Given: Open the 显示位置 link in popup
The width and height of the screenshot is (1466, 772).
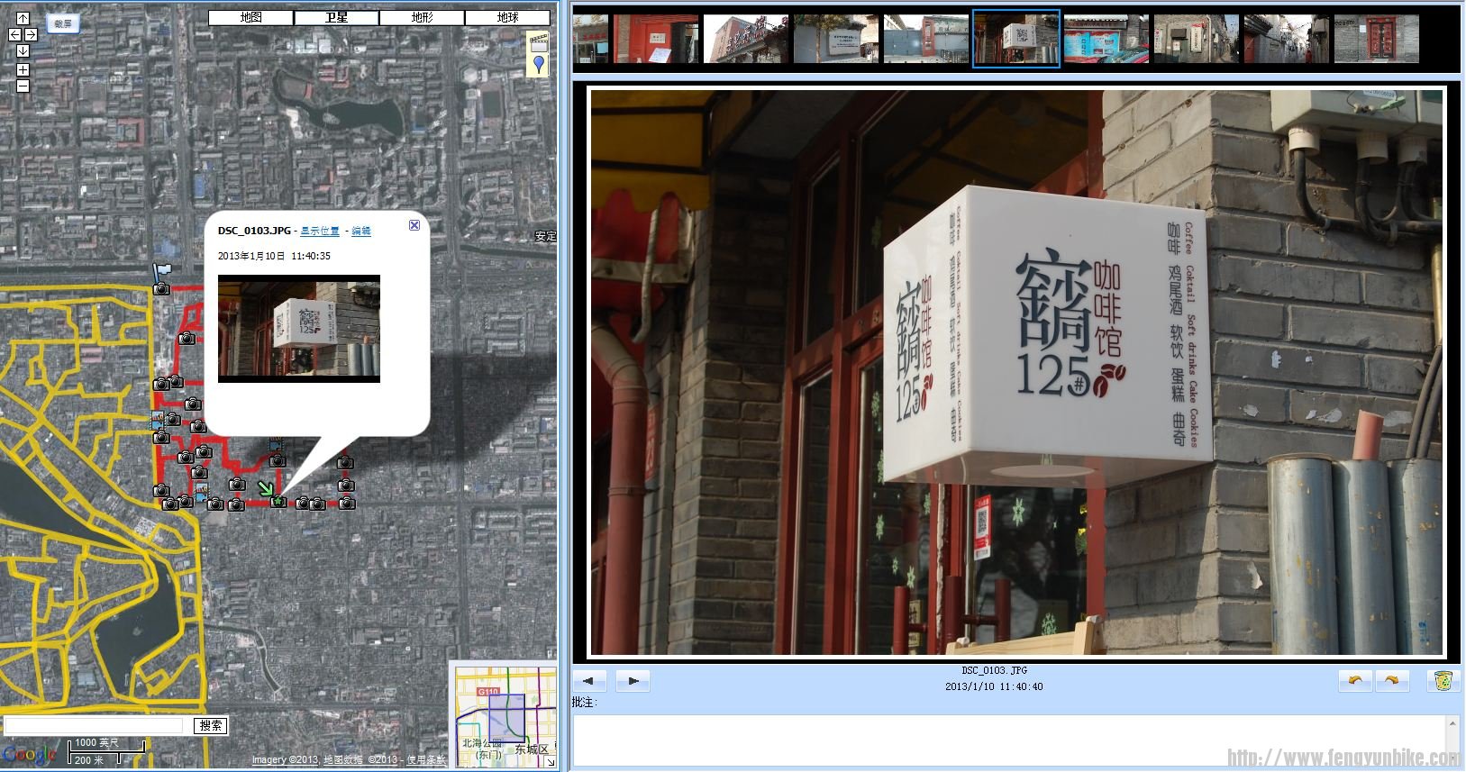Looking at the screenshot, I should click(x=320, y=232).
